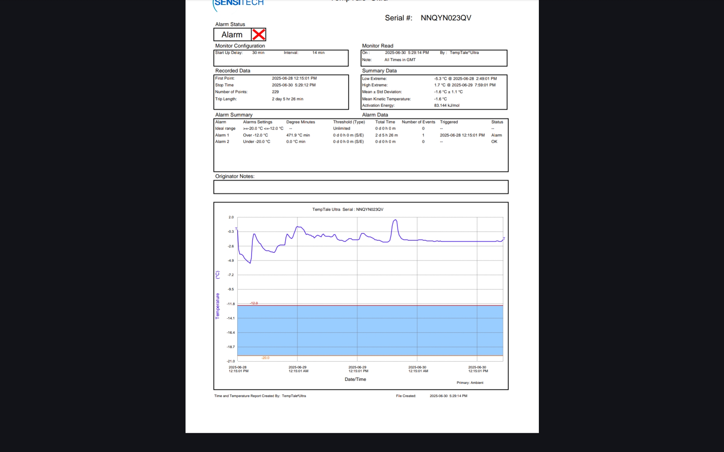Click the Primary: Ambient legend text

point(470,383)
